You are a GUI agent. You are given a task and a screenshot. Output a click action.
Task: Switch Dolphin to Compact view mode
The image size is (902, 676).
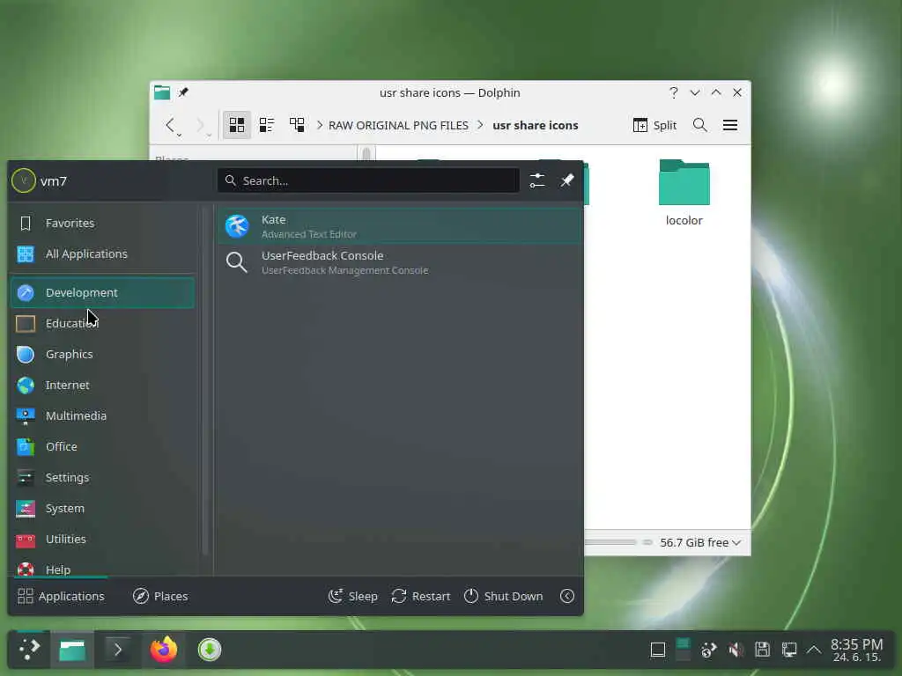(267, 125)
